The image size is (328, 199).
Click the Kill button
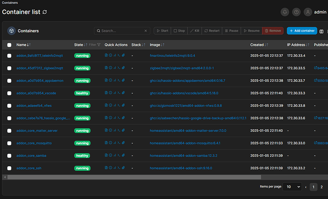pyautogui.click(x=195, y=31)
